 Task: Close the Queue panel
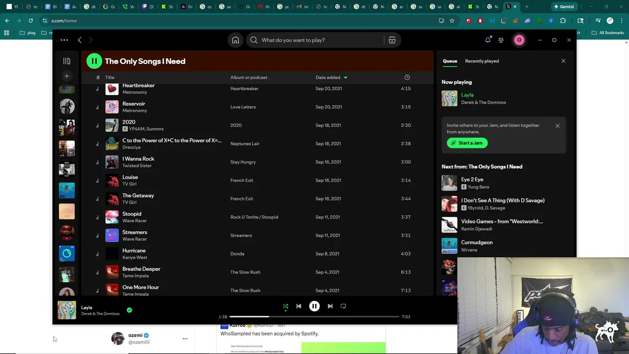tap(563, 61)
